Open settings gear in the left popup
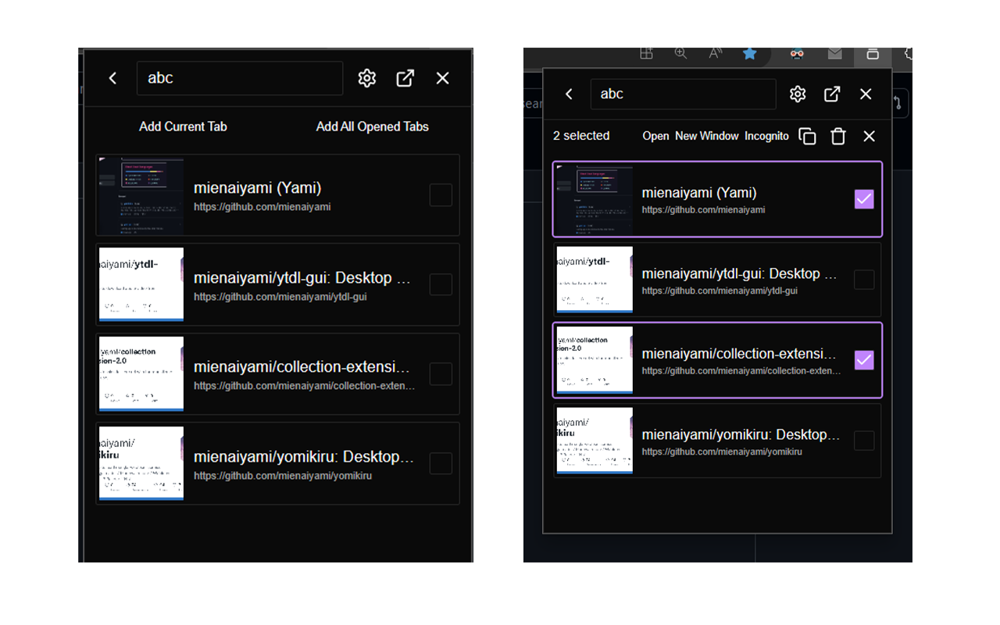 pyautogui.click(x=367, y=78)
